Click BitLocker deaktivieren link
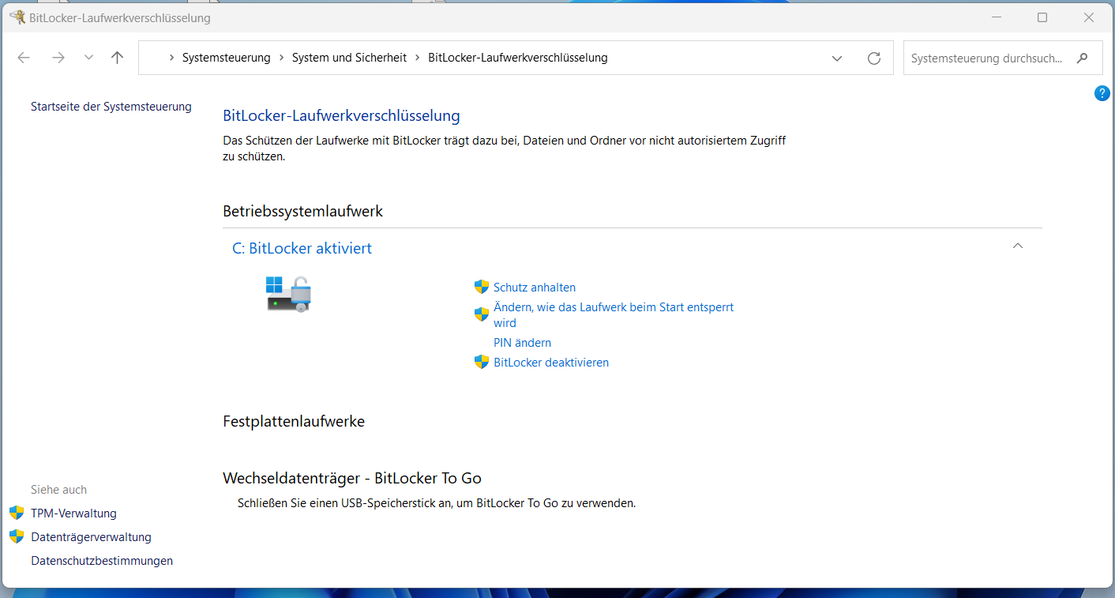Viewport: 1115px width, 598px height. [551, 363]
